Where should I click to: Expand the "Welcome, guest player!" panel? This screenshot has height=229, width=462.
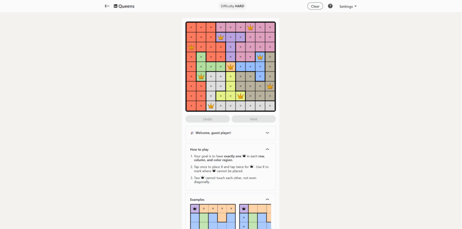(x=267, y=133)
